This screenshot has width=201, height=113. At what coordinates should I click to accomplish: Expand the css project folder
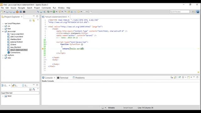point(3,26)
